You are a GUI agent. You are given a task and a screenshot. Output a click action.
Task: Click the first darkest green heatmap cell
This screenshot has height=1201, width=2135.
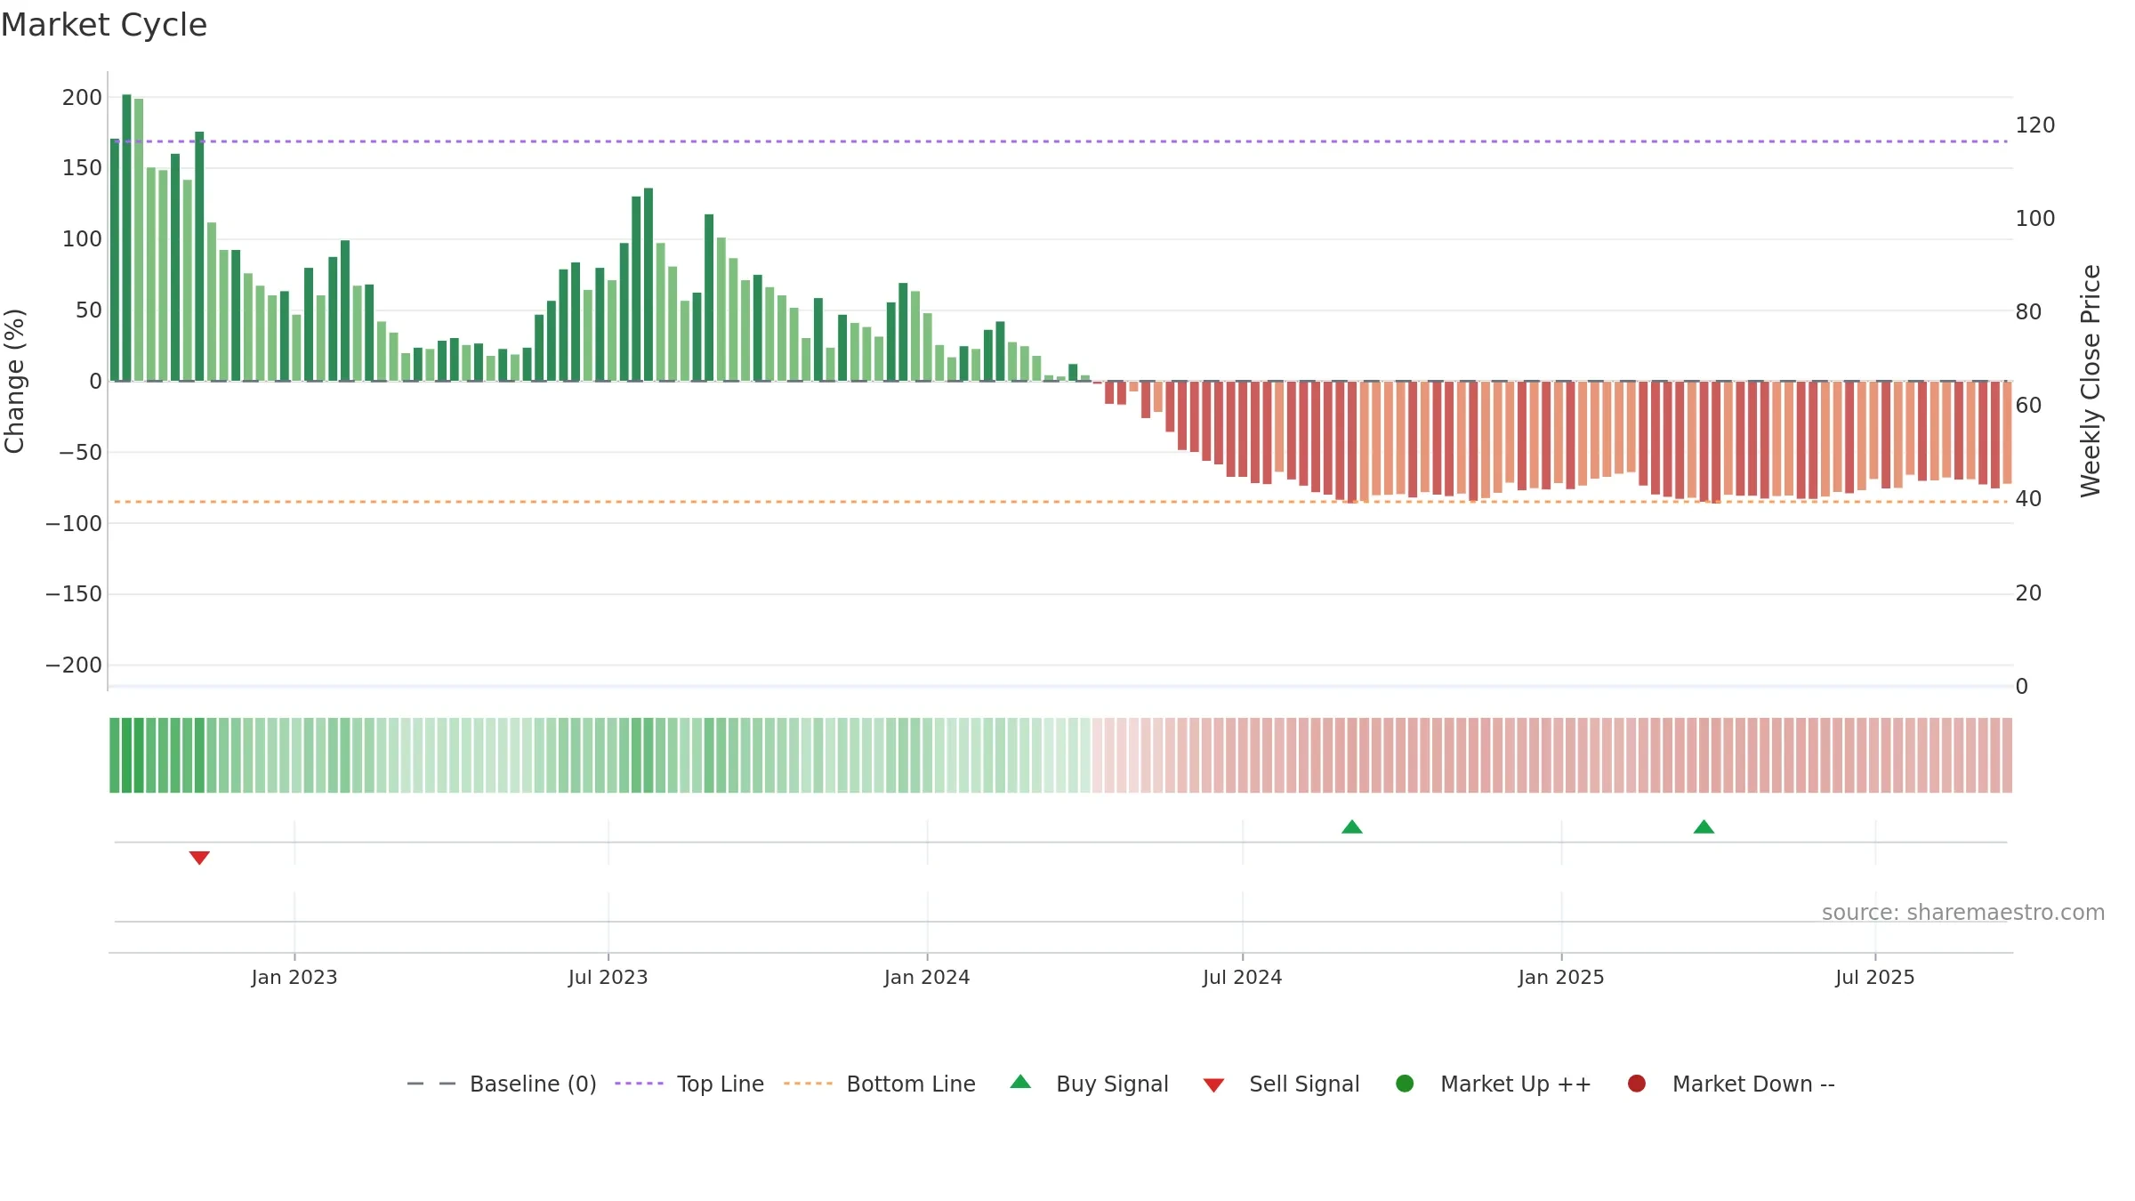(x=126, y=755)
